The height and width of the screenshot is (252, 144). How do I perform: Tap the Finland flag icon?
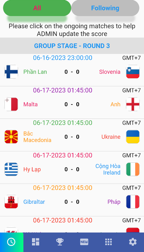coord(11,72)
